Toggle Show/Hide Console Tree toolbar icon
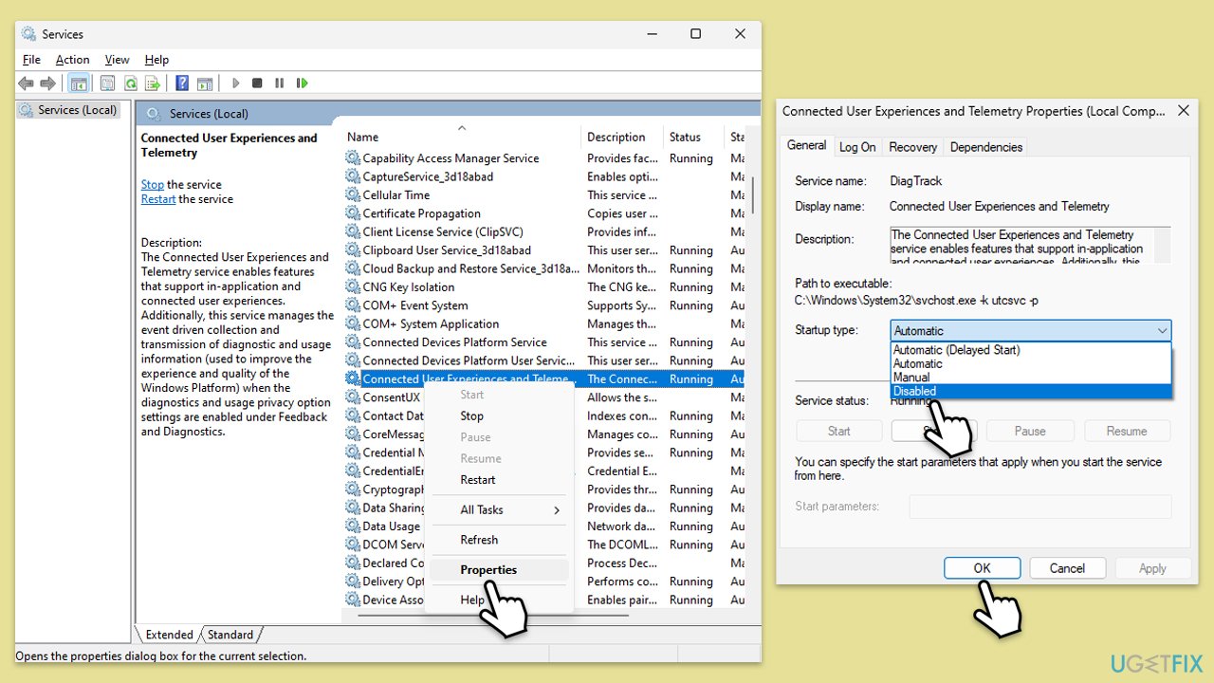The width and height of the screenshot is (1214, 683). tap(79, 83)
